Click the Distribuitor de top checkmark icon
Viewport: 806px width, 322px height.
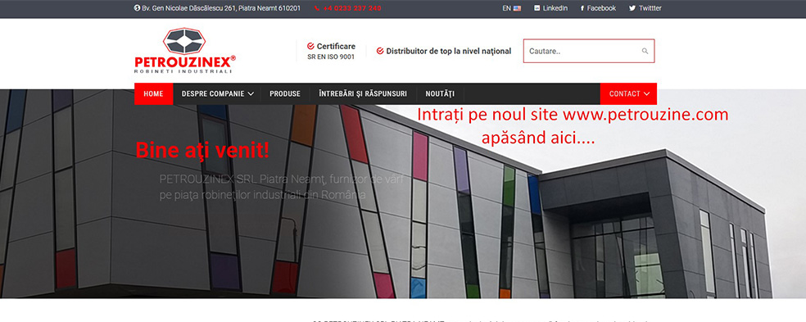(380, 51)
